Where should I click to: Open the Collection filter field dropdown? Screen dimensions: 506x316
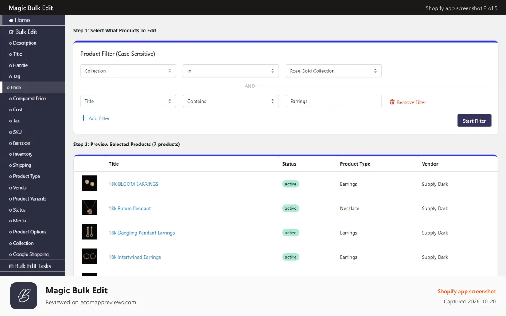128,71
